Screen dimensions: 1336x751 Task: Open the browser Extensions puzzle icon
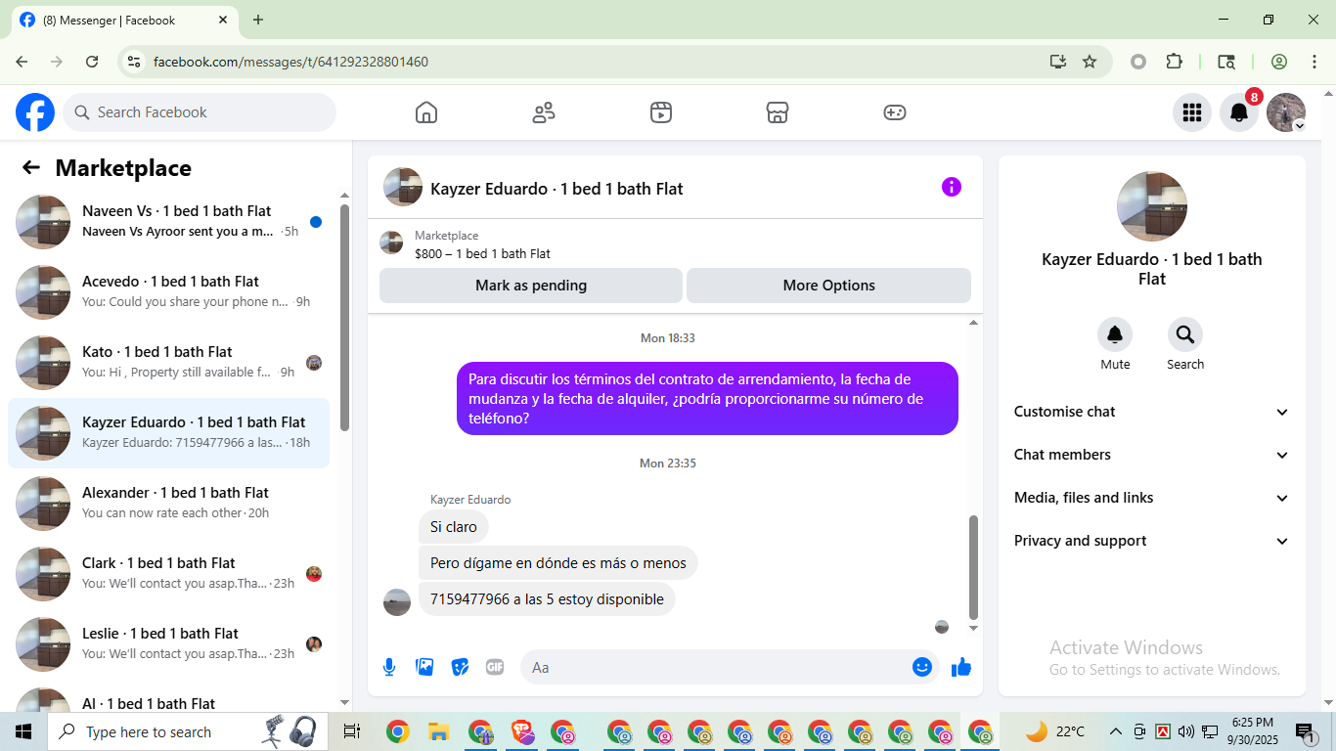tap(1175, 62)
